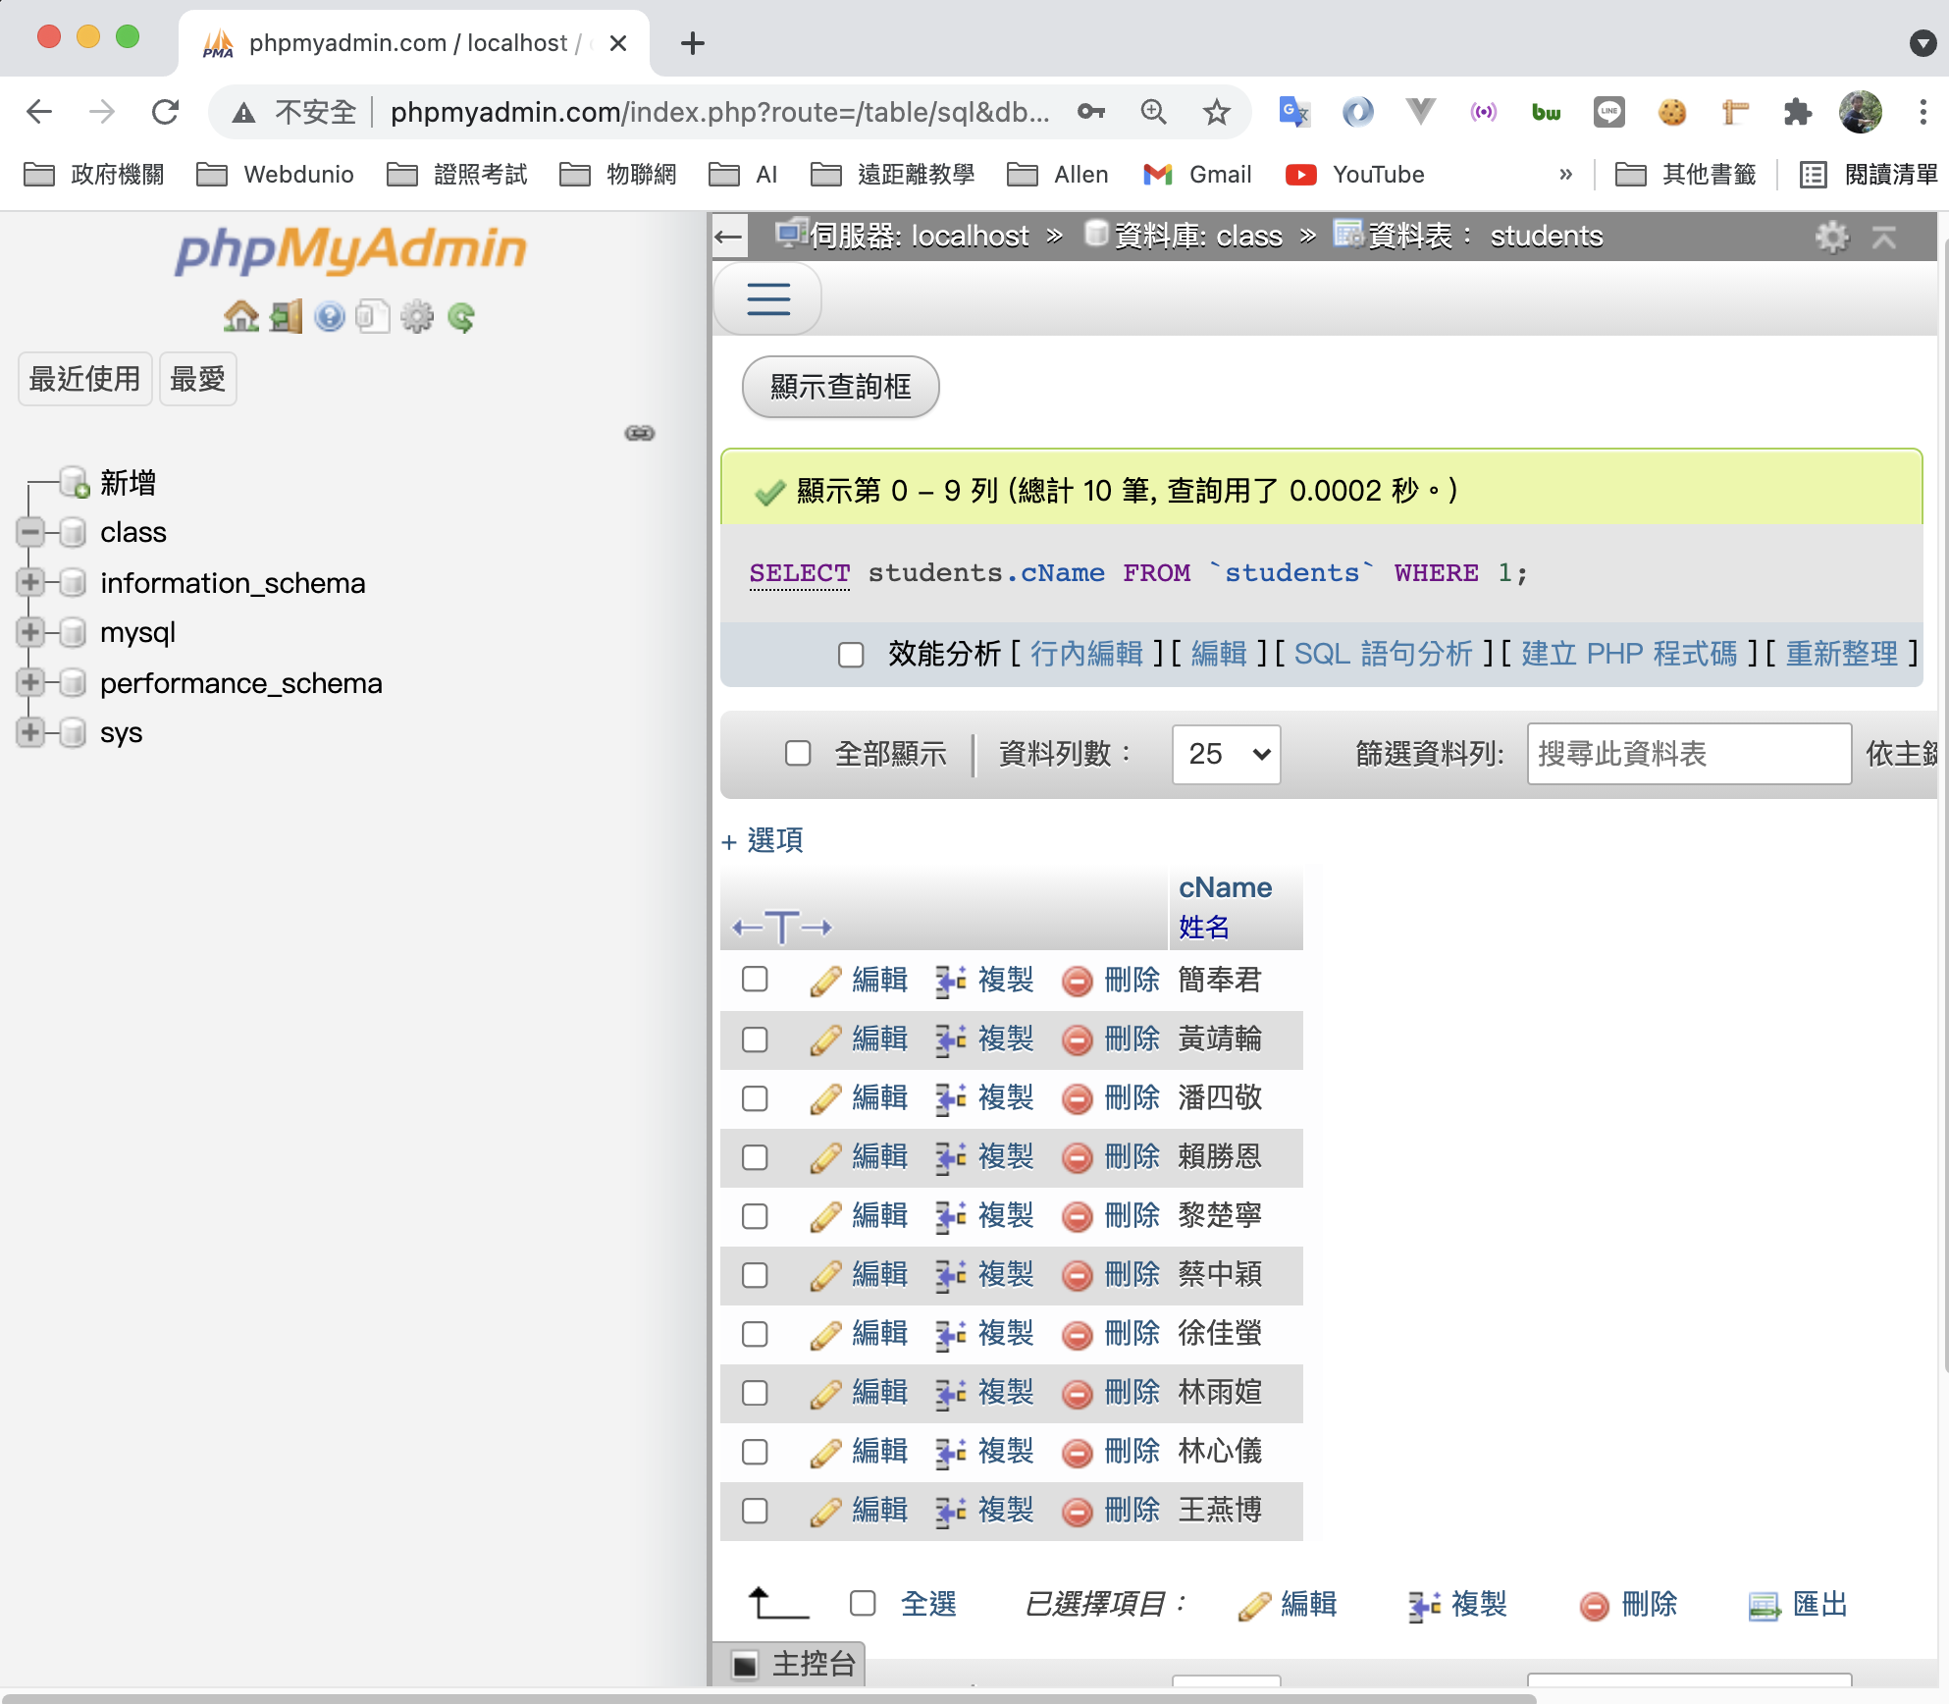Screen dimensions: 1949x1704
Task: Click the SQL 語句分析 link
Action: (1384, 654)
